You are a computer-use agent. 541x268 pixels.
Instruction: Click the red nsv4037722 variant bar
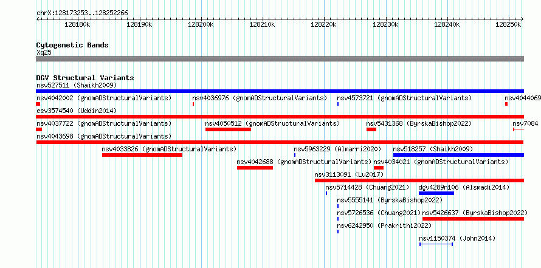tap(39, 129)
